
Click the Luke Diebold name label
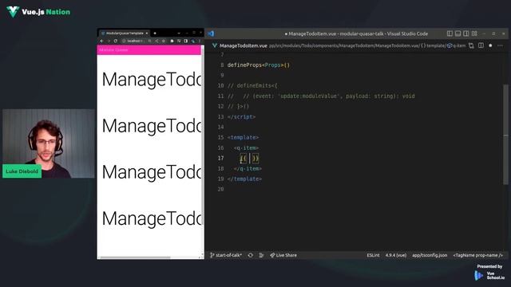click(22, 171)
